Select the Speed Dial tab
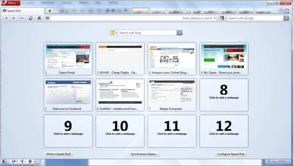This screenshot has width=294, height=166. tap(23, 11)
